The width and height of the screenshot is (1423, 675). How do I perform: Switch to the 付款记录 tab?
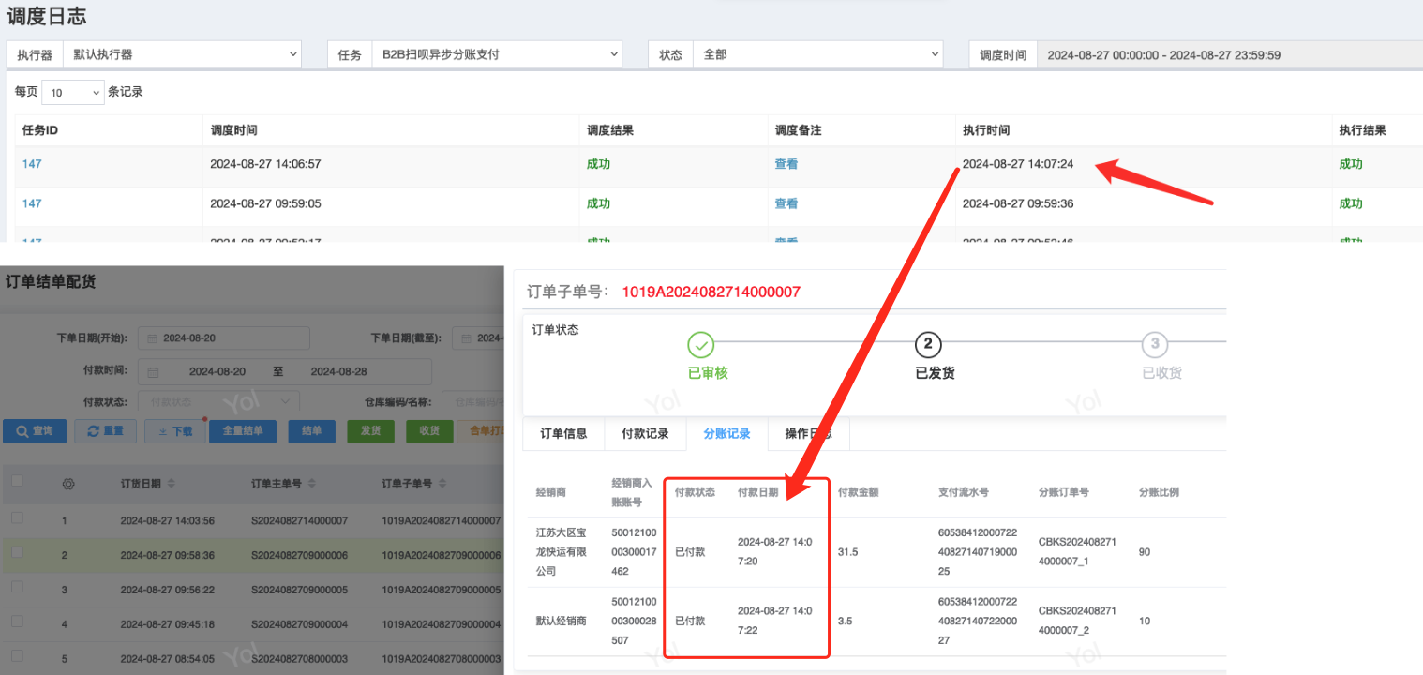[645, 434]
